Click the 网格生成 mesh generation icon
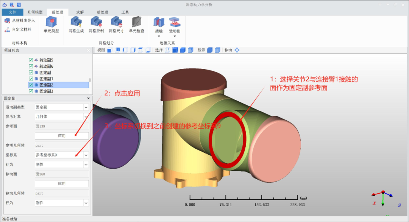This screenshot has height=222, width=409. coord(76,22)
